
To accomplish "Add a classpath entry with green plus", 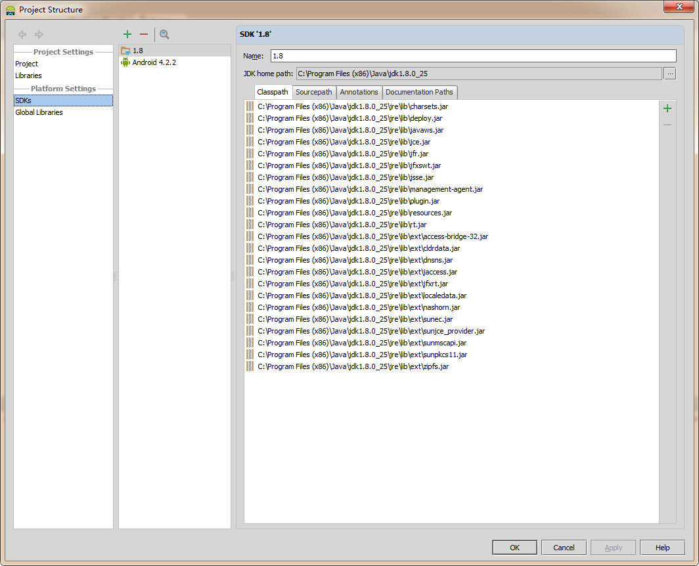I will [x=667, y=108].
